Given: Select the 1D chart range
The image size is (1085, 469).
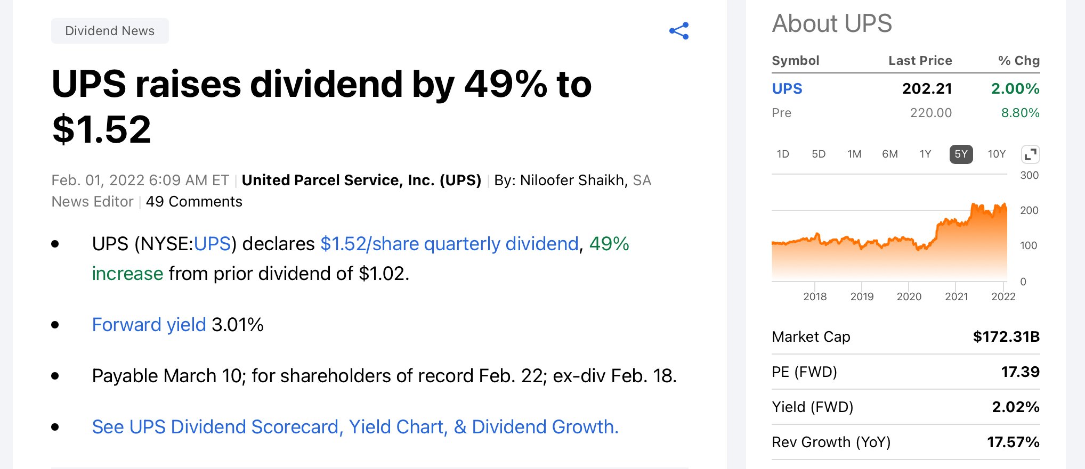Looking at the screenshot, I should coord(782,154).
